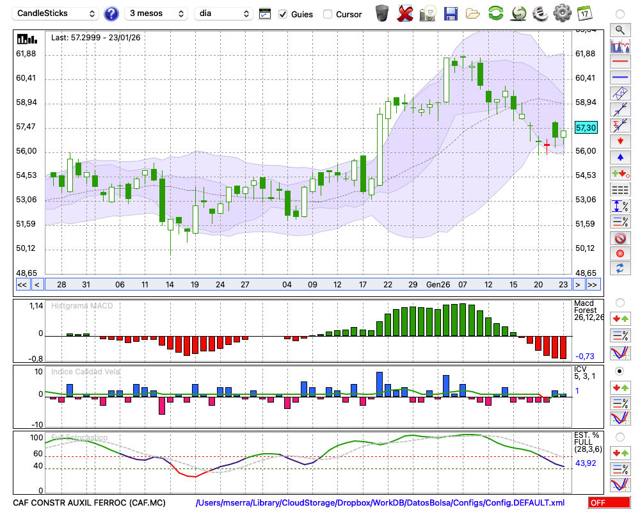Open the trash bin icon in toolbar
Image resolution: width=640 pixels, height=512 pixels.
click(x=382, y=13)
